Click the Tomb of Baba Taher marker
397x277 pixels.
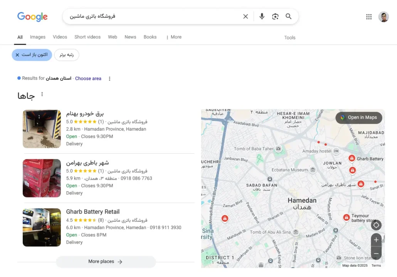[x=278, y=149]
